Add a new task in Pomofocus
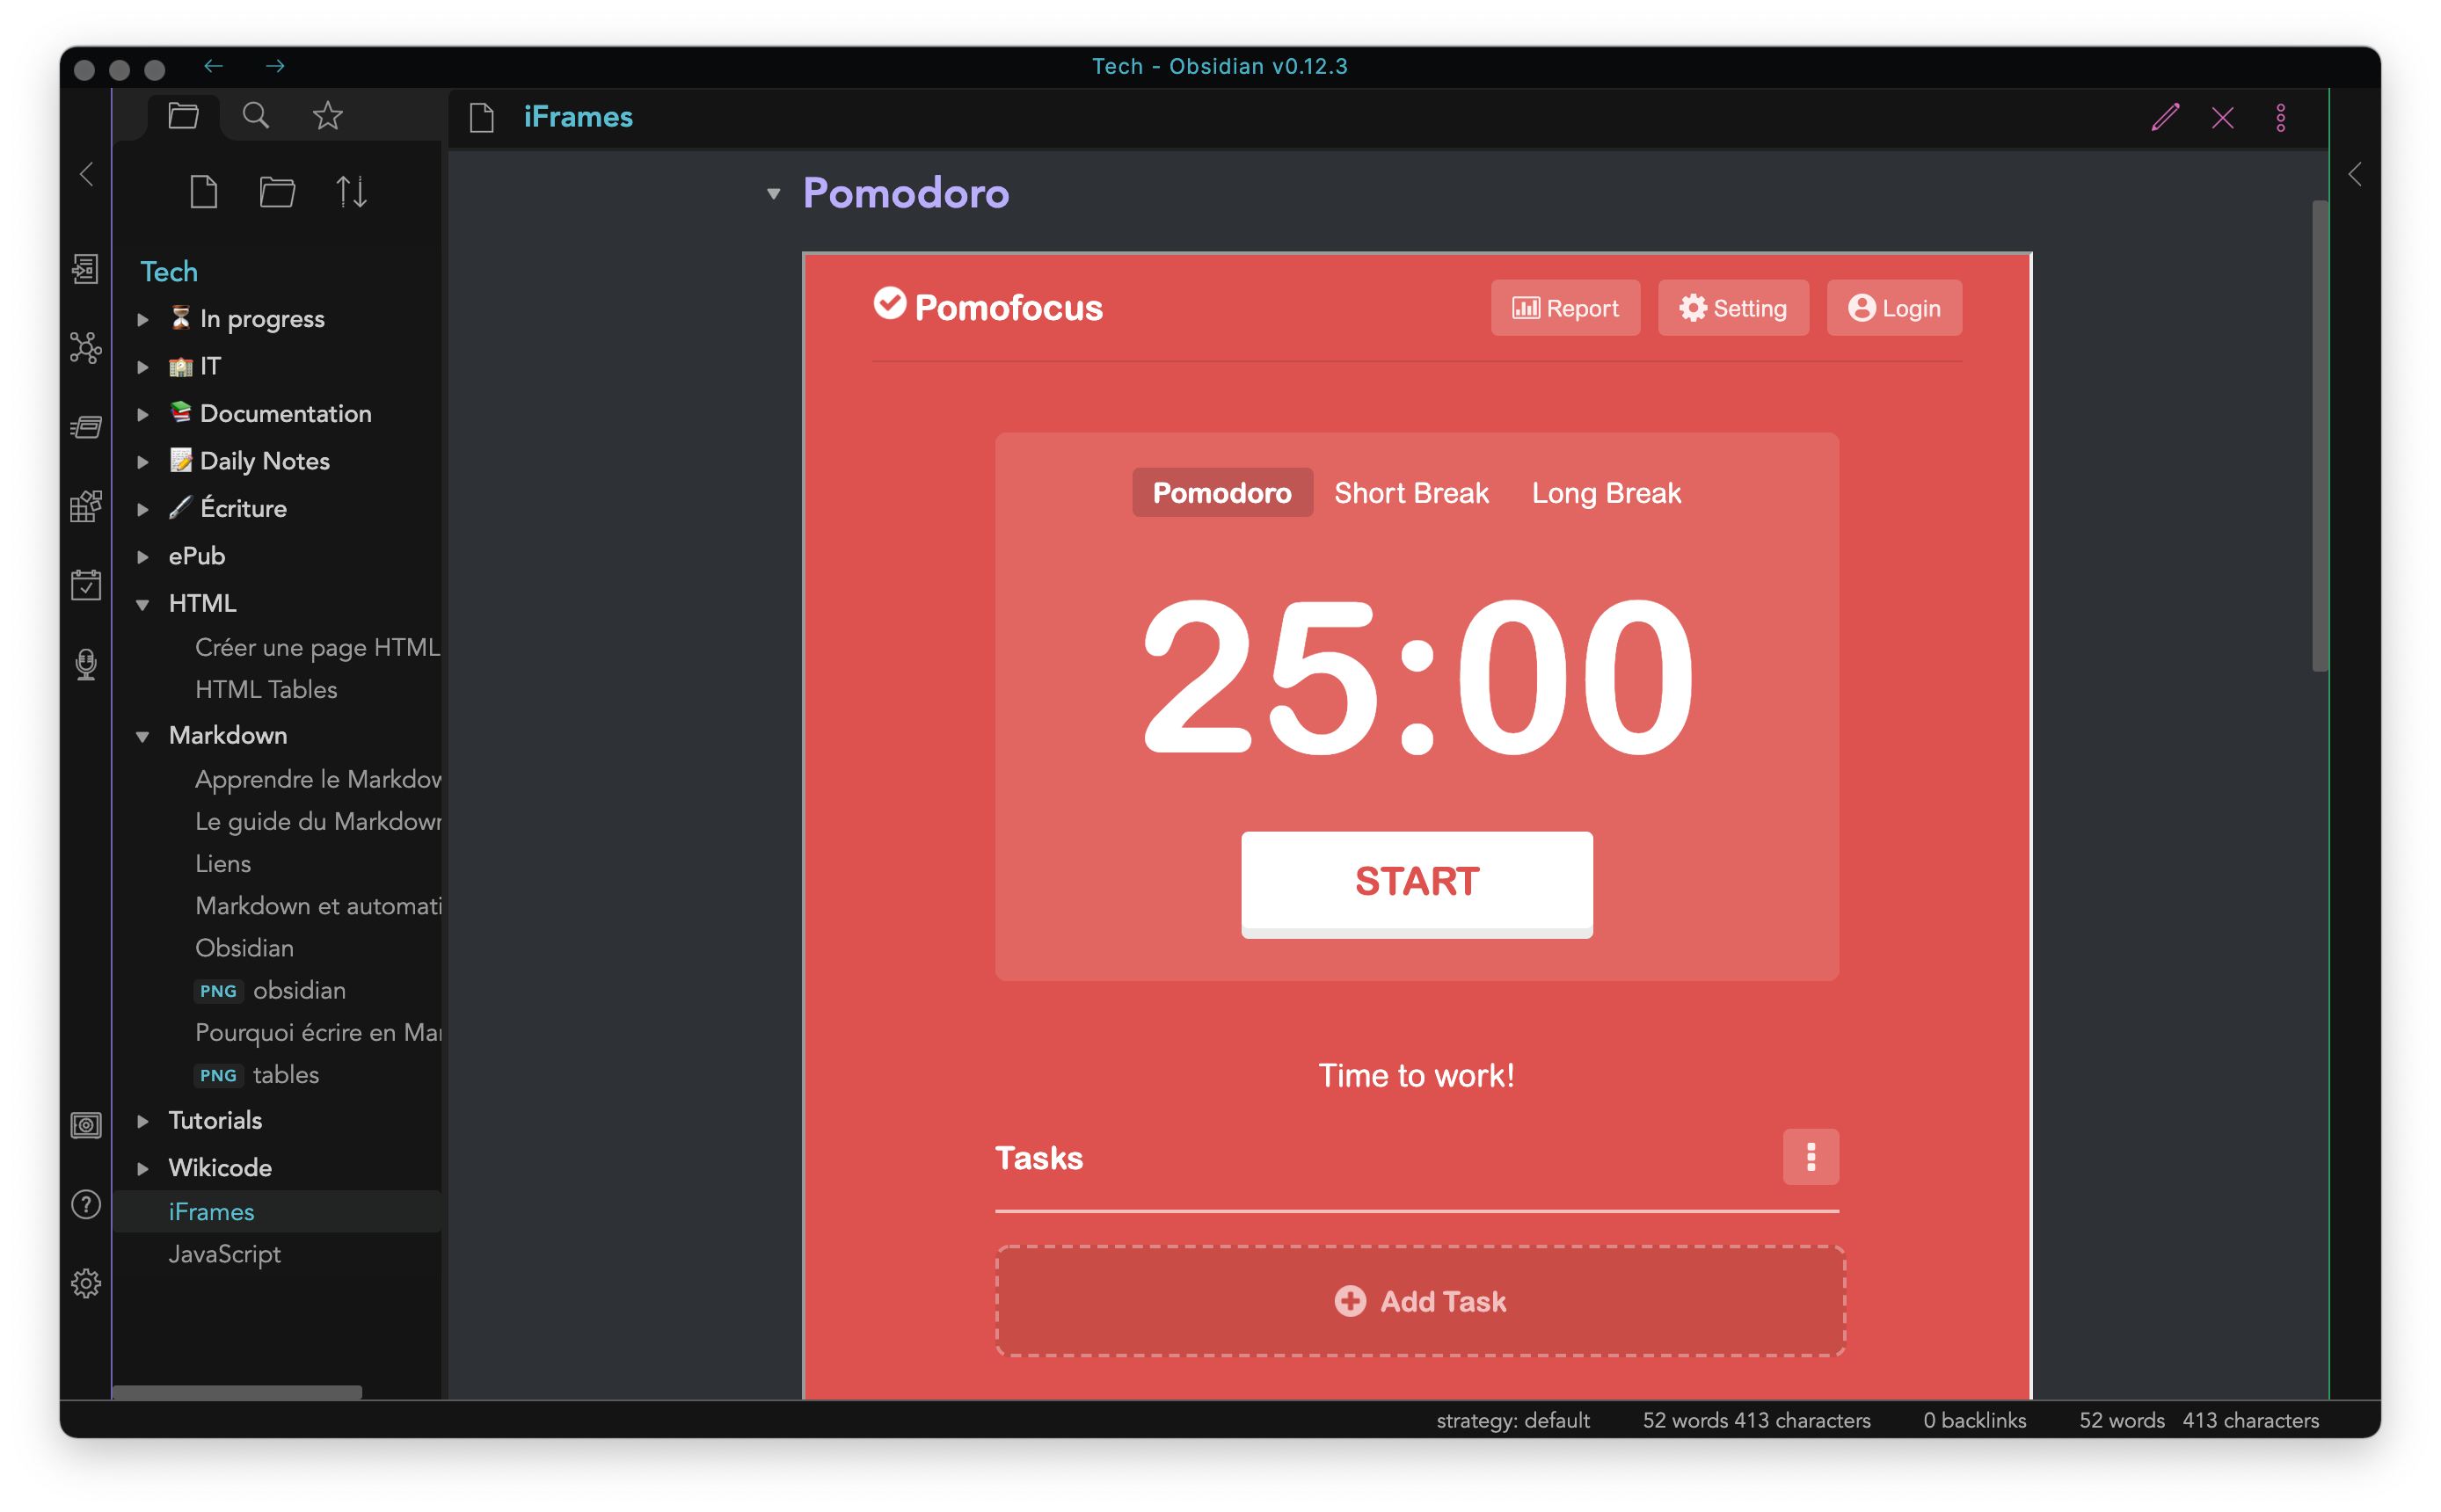Image resolution: width=2441 pixels, height=1512 pixels. [1420, 1301]
